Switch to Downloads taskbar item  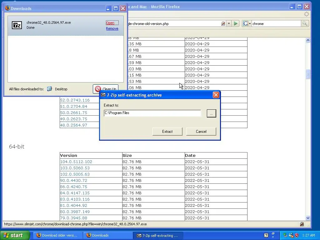(x=108, y=235)
